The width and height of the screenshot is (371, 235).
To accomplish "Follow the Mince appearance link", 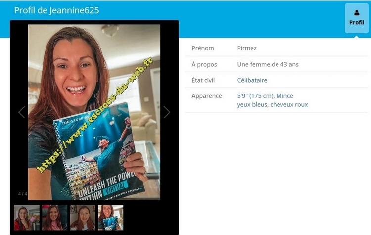I will [x=285, y=96].
